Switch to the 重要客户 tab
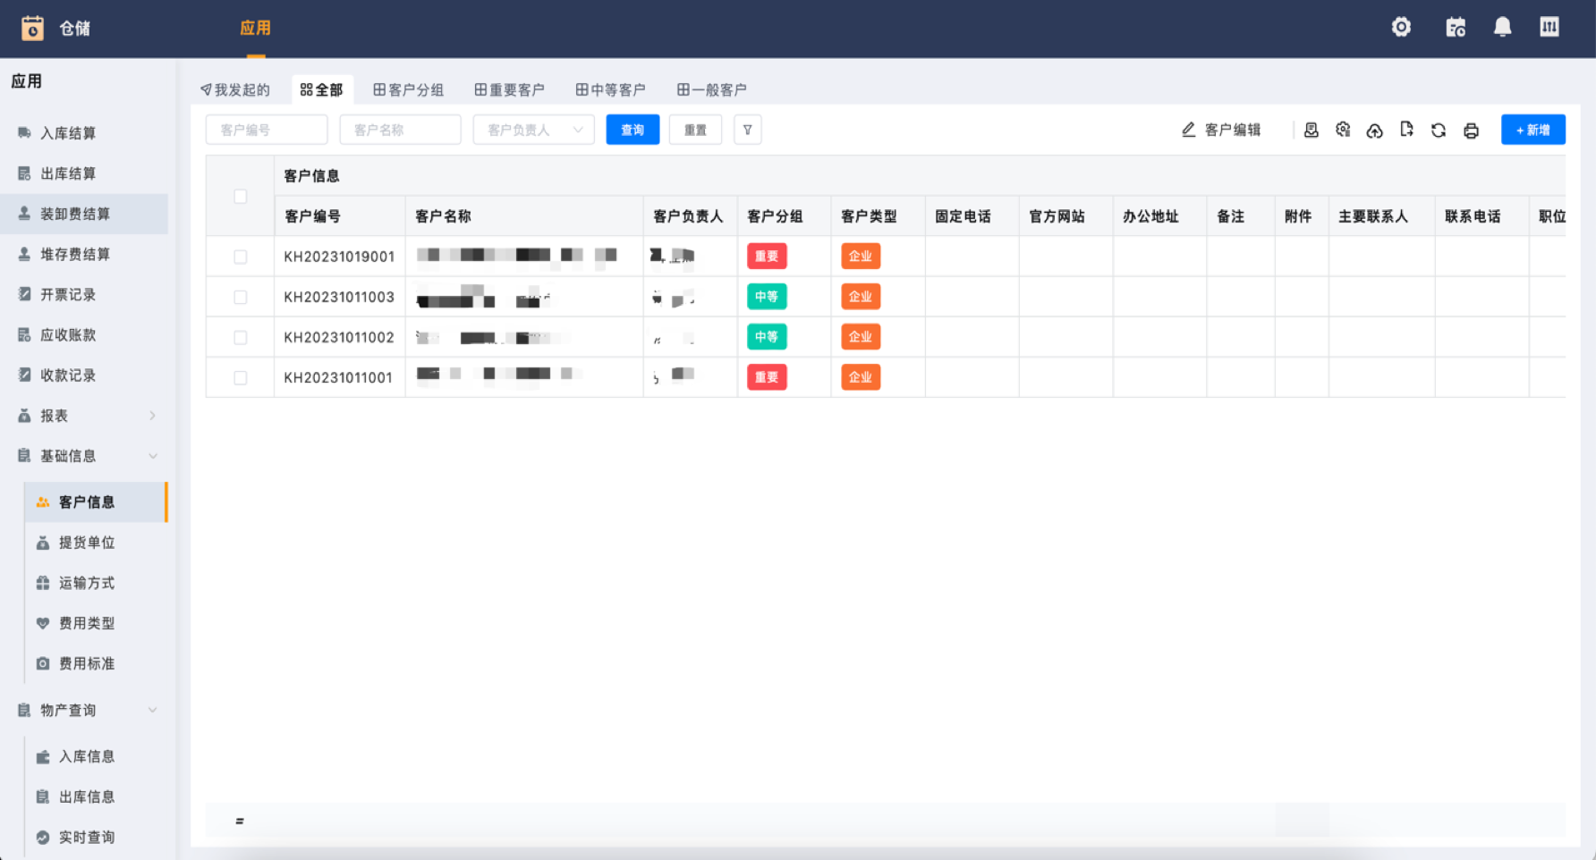 click(509, 89)
